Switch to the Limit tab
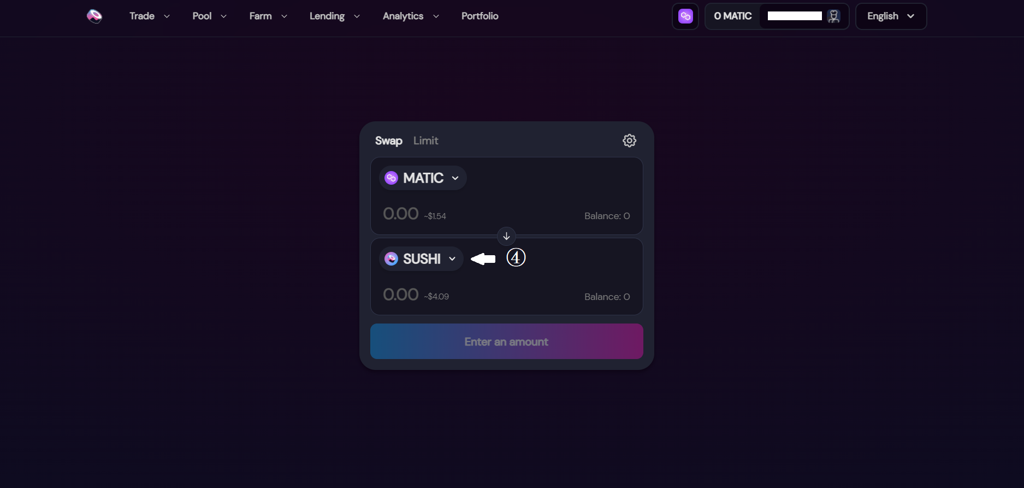Viewport: 1024px width, 488px height. coord(425,140)
